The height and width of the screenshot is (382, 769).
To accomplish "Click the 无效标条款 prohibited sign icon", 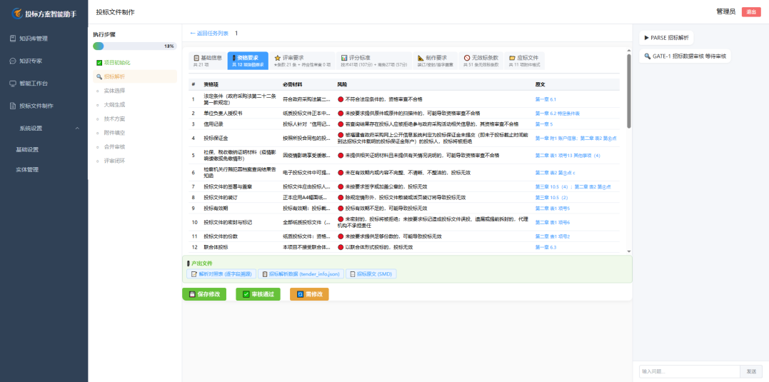I will [x=467, y=57].
